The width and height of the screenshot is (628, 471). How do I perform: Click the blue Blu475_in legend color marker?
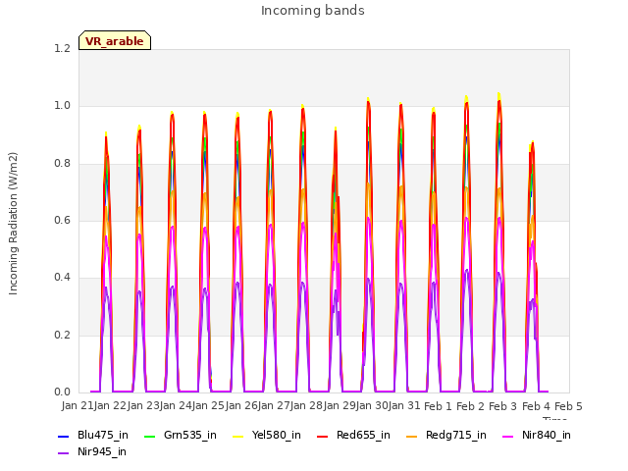64,436
